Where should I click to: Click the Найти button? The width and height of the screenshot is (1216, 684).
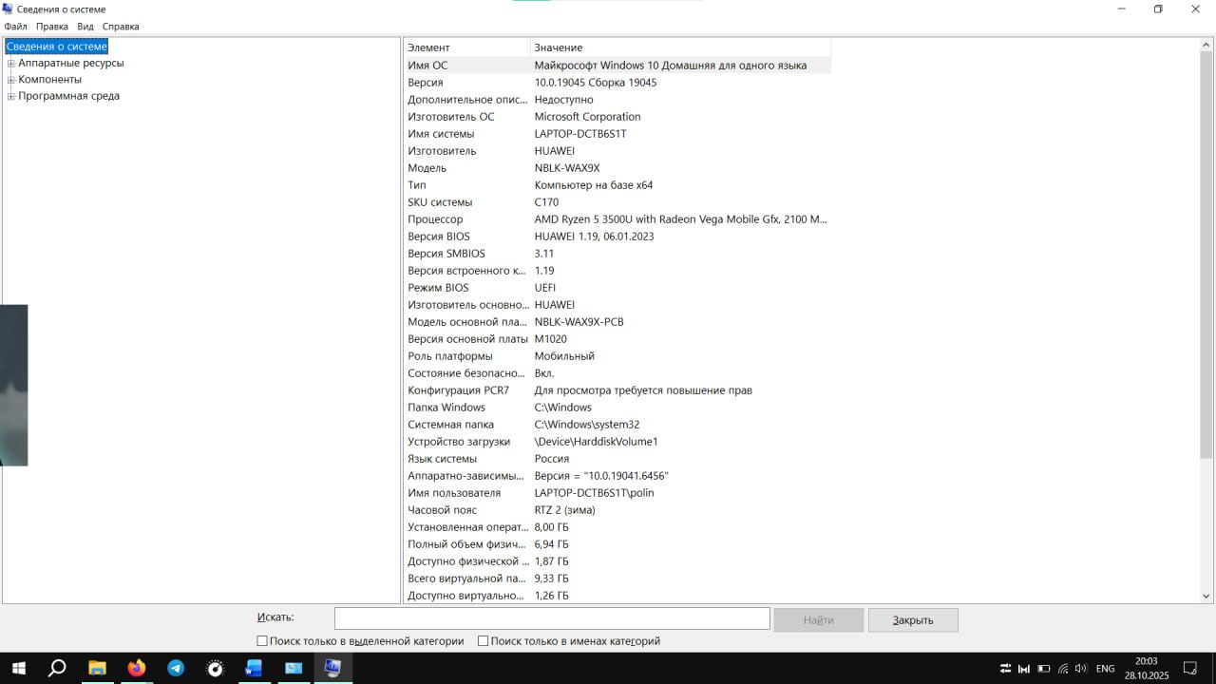pos(818,619)
